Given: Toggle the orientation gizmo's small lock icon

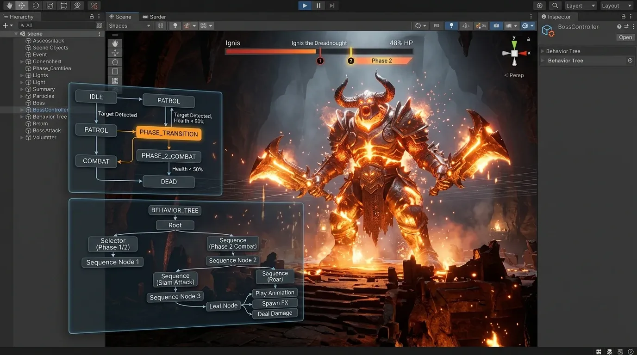Looking at the screenshot, I should pos(529,39).
